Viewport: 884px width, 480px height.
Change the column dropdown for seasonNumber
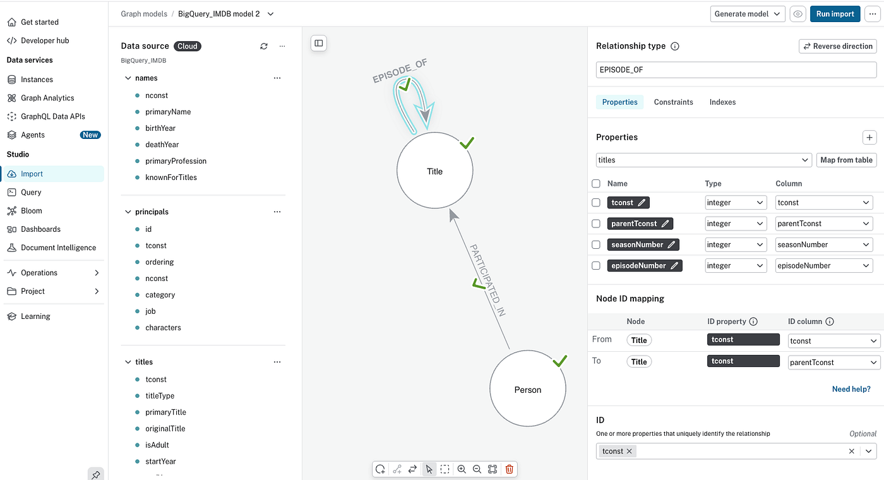pyautogui.click(x=824, y=244)
